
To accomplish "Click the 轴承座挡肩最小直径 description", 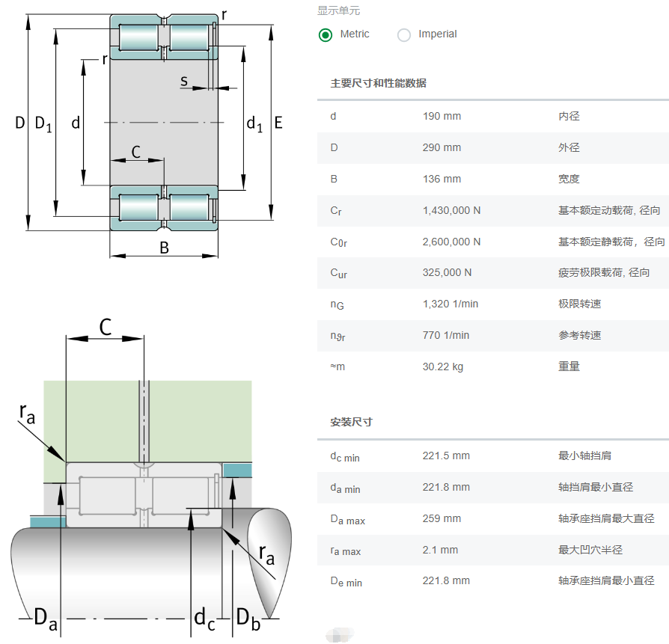I will (606, 581).
